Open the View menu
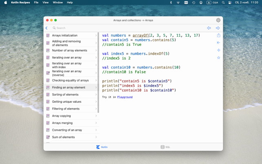 pyautogui.click(x=46, y=2)
